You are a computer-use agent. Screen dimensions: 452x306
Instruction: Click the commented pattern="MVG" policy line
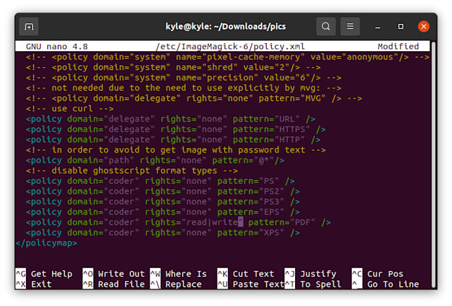[x=194, y=98]
